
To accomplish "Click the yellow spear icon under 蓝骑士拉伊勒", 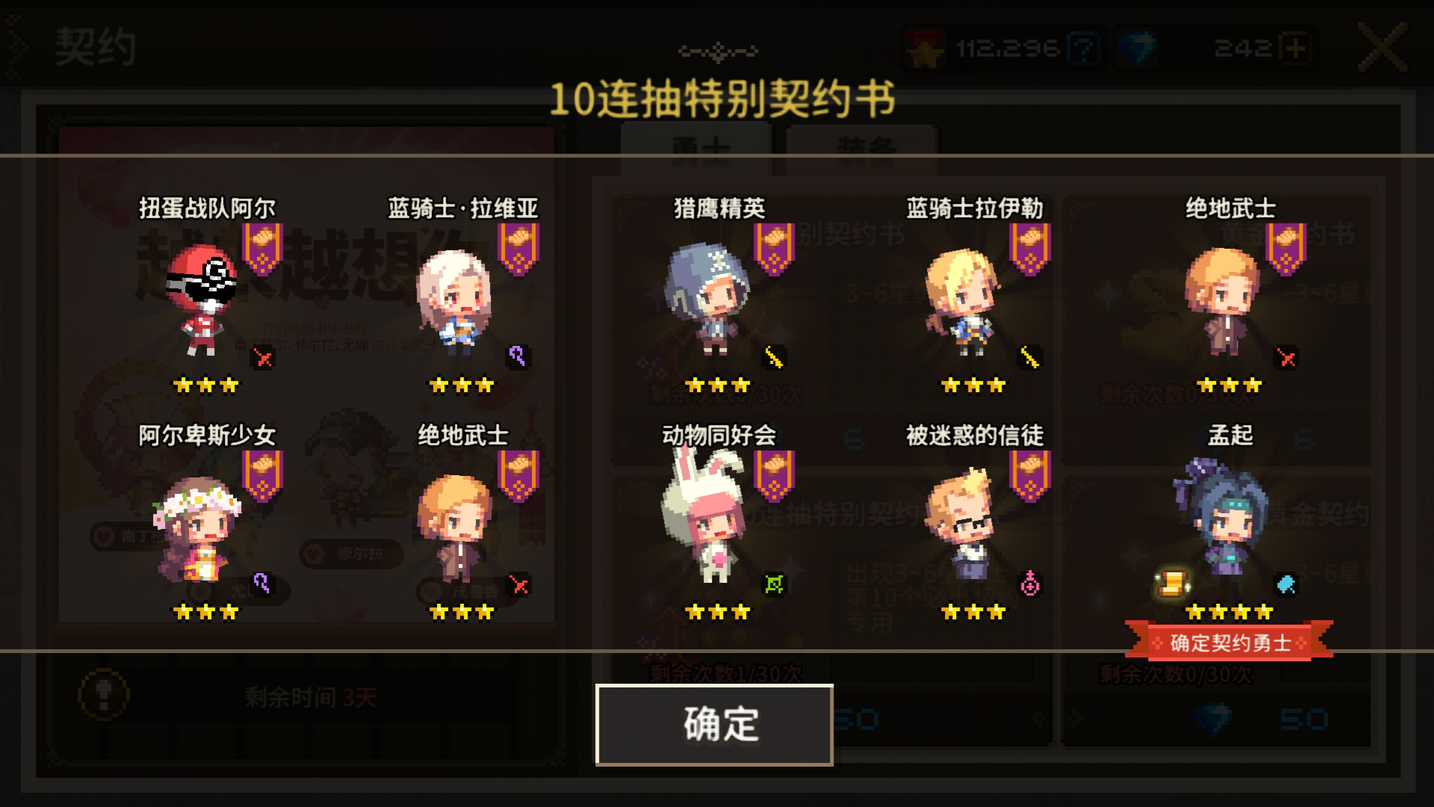I will coord(1030,358).
